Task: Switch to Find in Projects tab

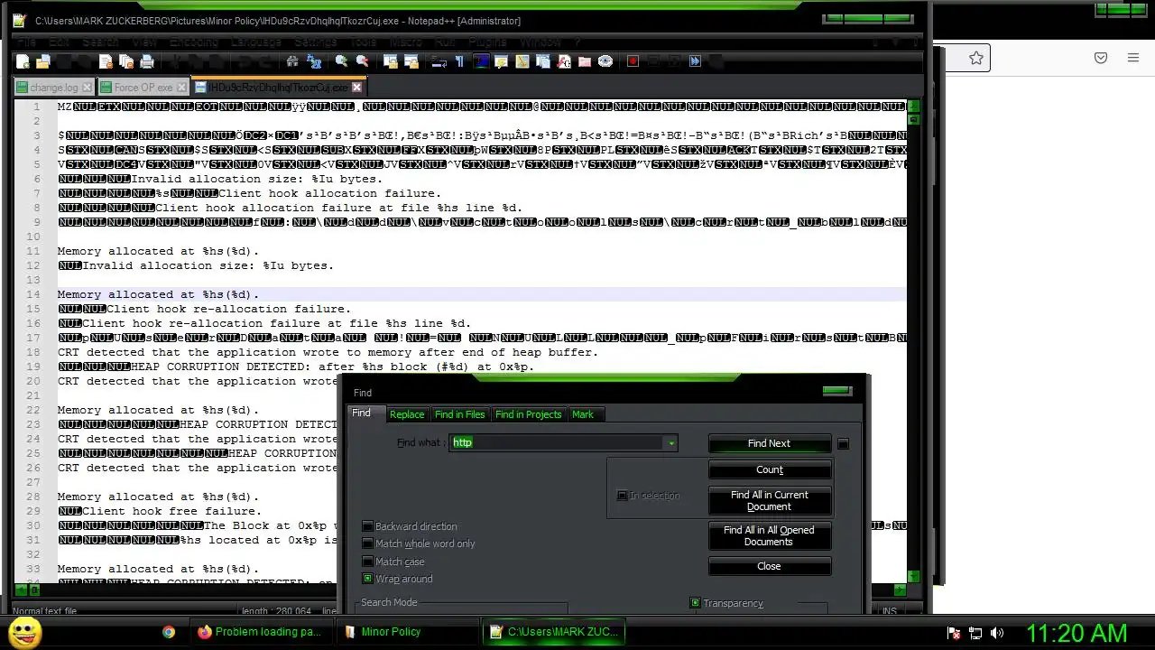Action: (x=528, y=414)
